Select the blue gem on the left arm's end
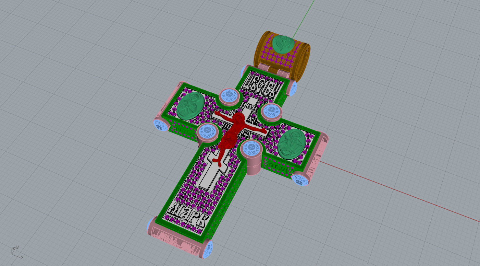 161,125
